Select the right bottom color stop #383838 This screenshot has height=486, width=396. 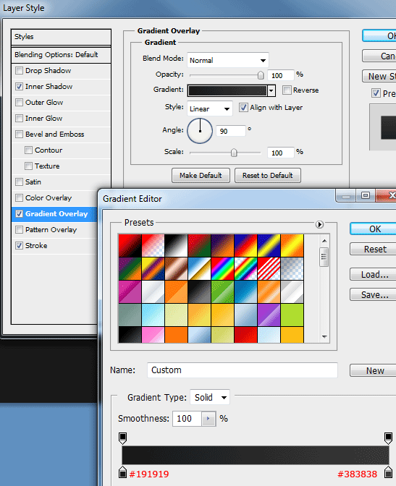click(x=388, y=472)
